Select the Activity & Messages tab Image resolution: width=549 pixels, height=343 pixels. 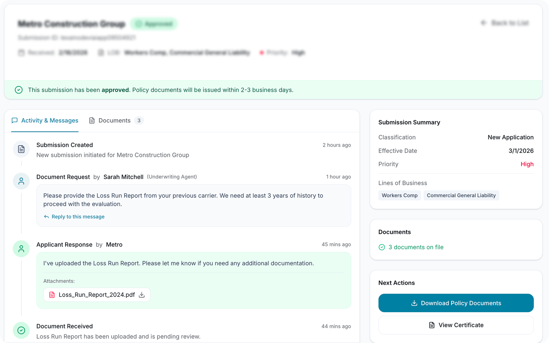coord(45,121)
